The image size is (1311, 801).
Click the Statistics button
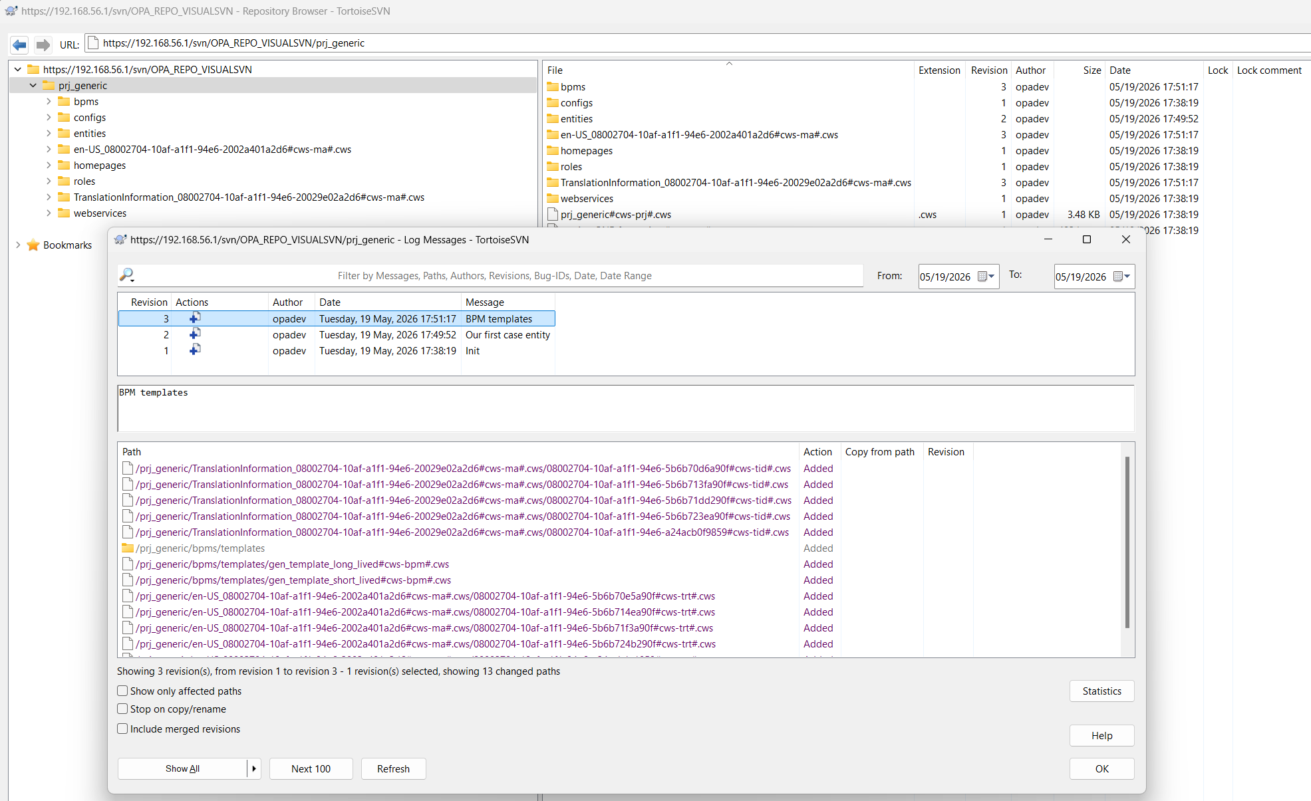click(1101, 691)
